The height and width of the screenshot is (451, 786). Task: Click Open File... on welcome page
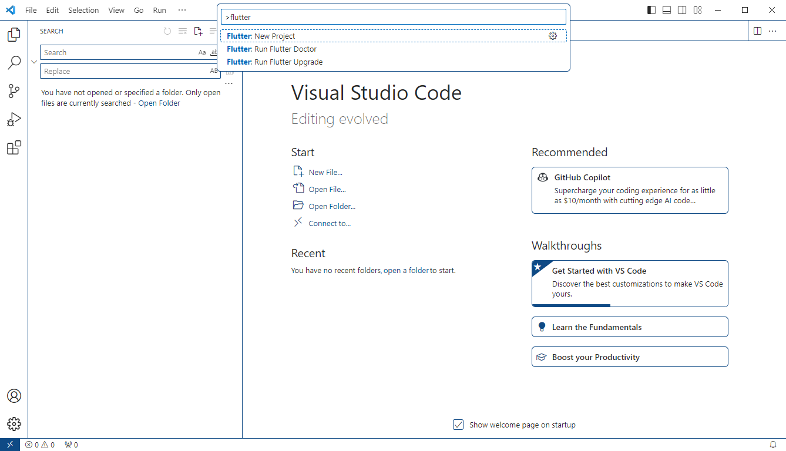pyautogui.click(x=320, y=189)
